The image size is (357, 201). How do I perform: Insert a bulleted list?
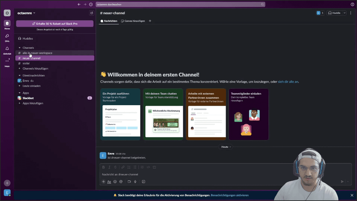(135, 167)
